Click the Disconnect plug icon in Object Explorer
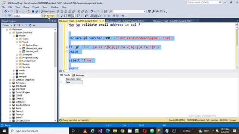The width and height of the screenshot is (239, 134). pyautogui.click(x=19, y=25)
